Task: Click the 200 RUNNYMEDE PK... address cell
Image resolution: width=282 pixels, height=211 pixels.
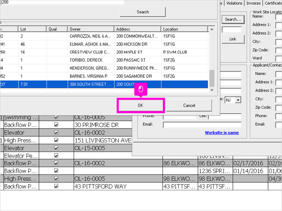Action: point(138,68)
